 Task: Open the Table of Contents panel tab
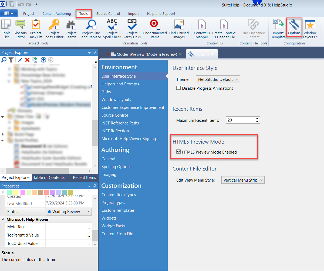tap(50, 177)
